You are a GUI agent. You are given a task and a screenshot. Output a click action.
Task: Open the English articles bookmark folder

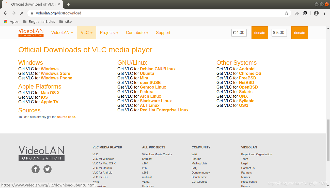point(39,22)
